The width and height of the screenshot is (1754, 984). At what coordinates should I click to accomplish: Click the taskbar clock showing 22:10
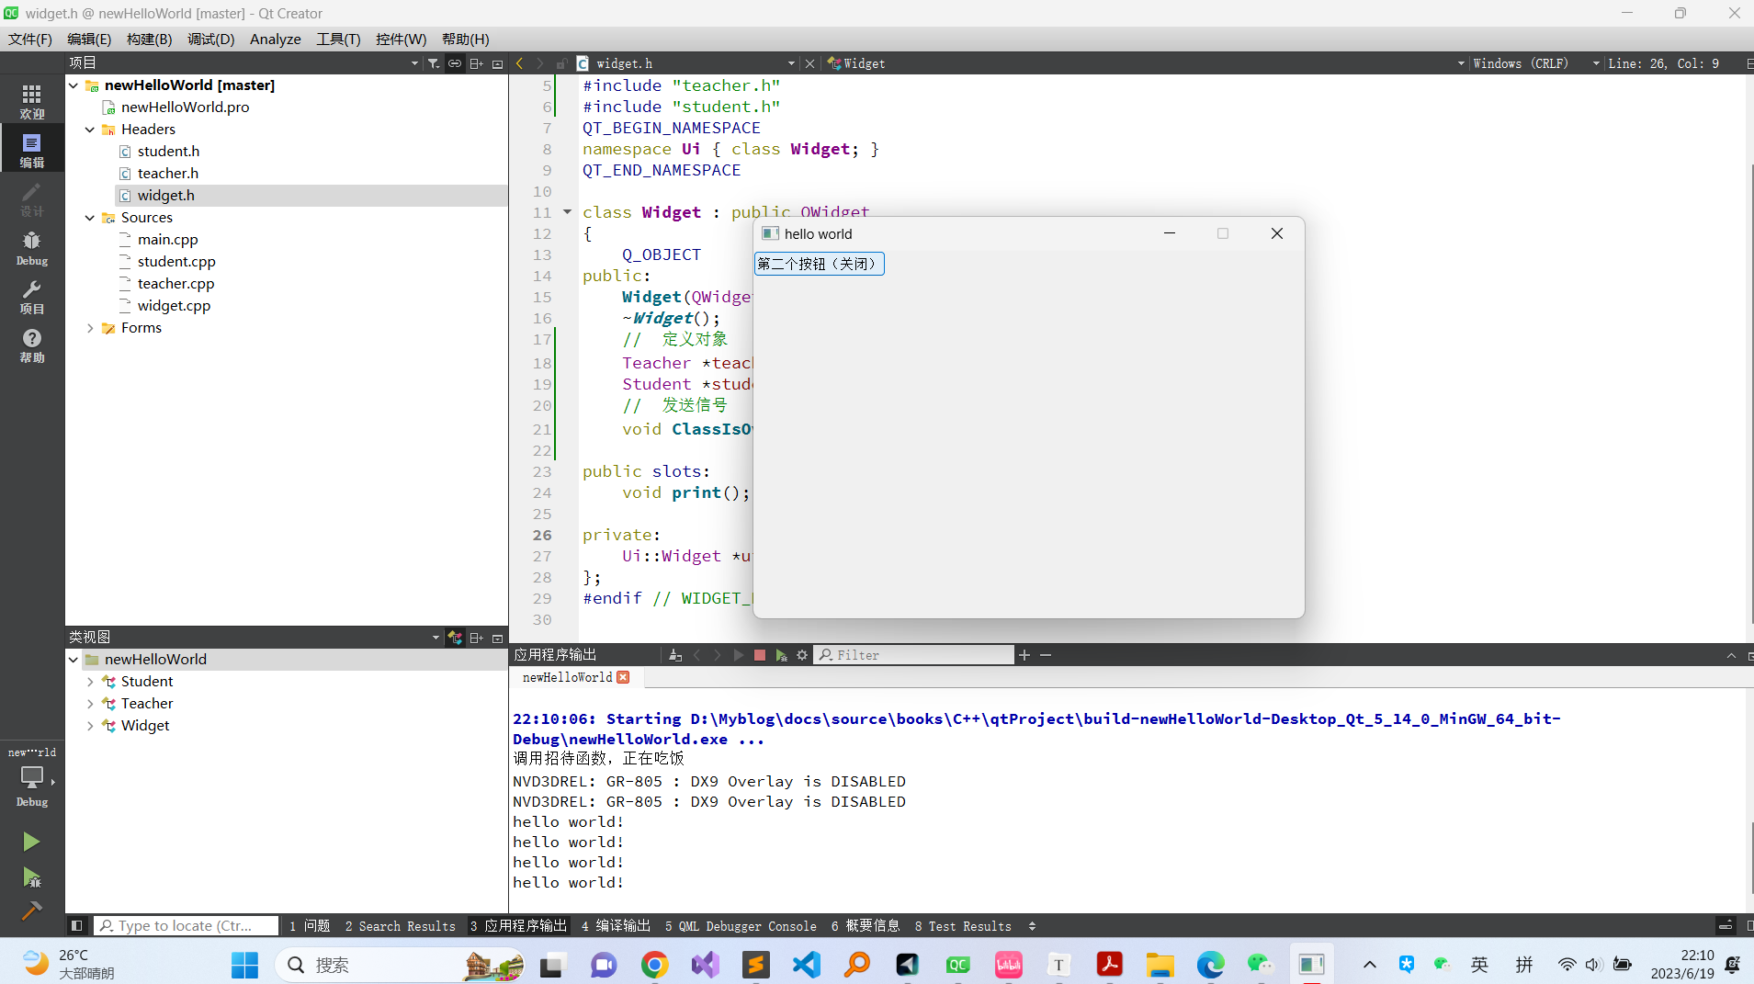(x=1682, y=965)
